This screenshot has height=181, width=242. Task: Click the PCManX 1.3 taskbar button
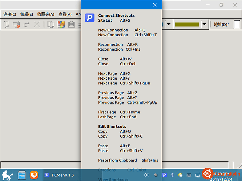(73, 175)
